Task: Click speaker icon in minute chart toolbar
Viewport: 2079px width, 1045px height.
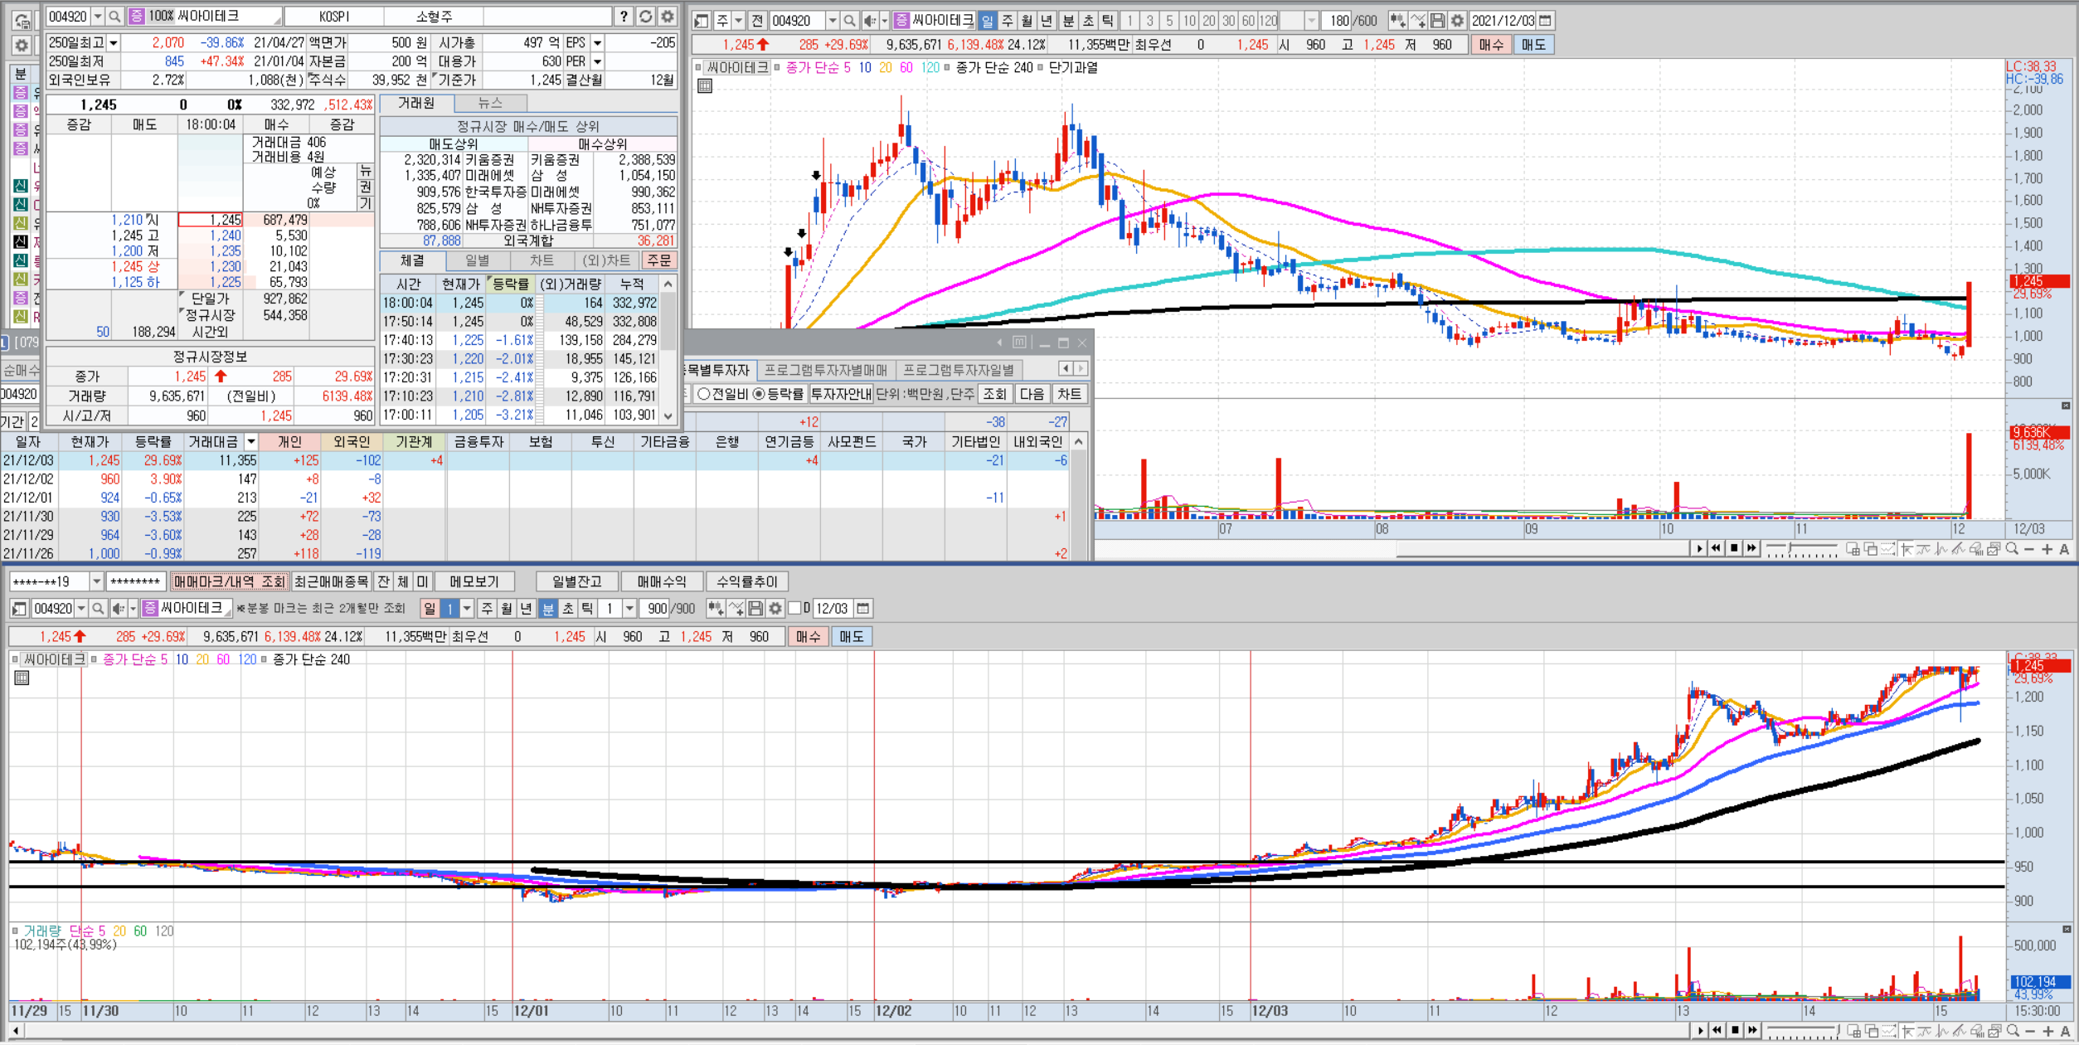Action: click(119, 609)
